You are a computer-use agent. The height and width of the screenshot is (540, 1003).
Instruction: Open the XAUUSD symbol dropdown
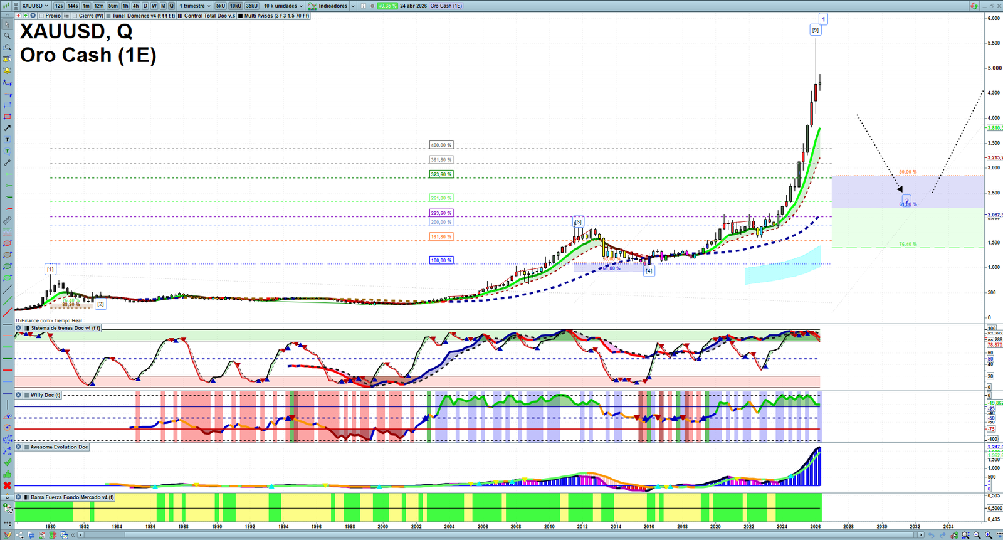point(35,6)
